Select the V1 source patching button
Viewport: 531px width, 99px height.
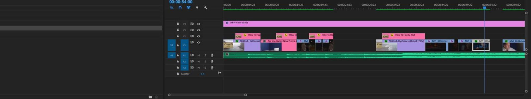pos(172,45)
